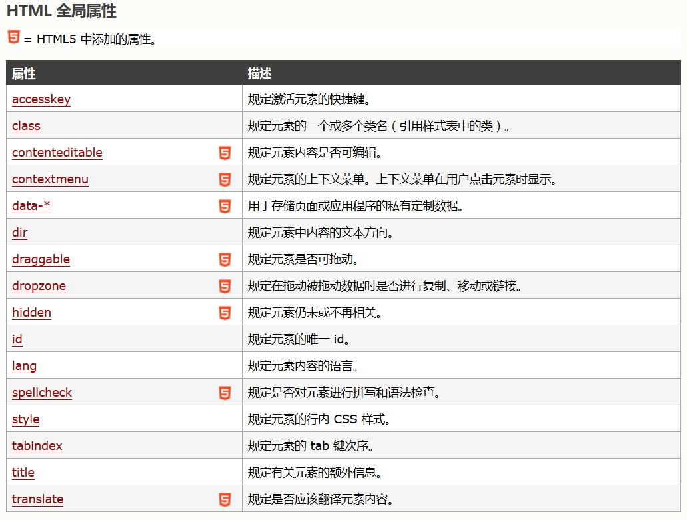This screenshot has width=687, height=520.
Task: Open the contextmenu attribute link
Action: click(x=50, y=179)
